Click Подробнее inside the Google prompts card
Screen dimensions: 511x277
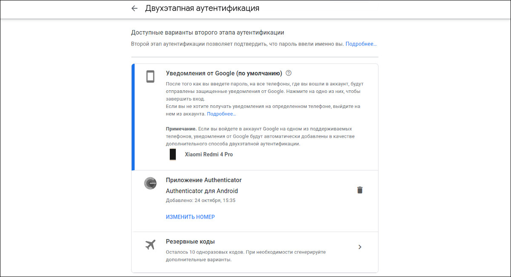coord(221,113)
